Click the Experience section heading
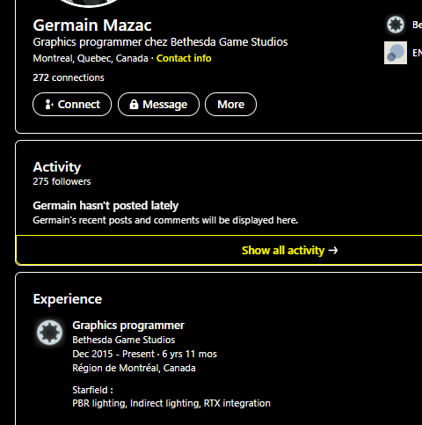 tap(68, 299)
